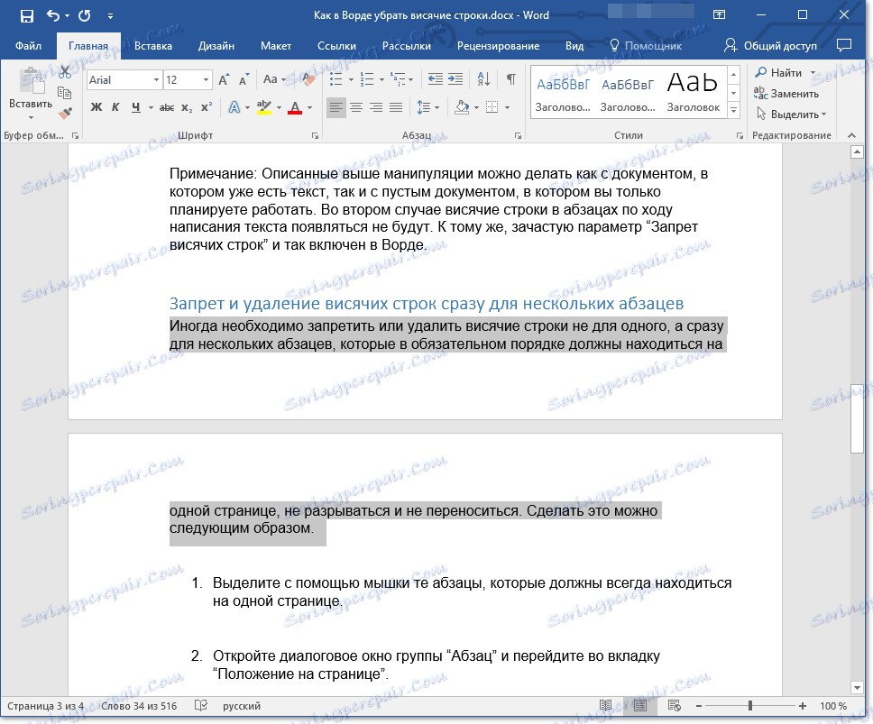Open the Абзац paragraph dialog launcher
Screen dimensions: 873x724
pos(516,135)
